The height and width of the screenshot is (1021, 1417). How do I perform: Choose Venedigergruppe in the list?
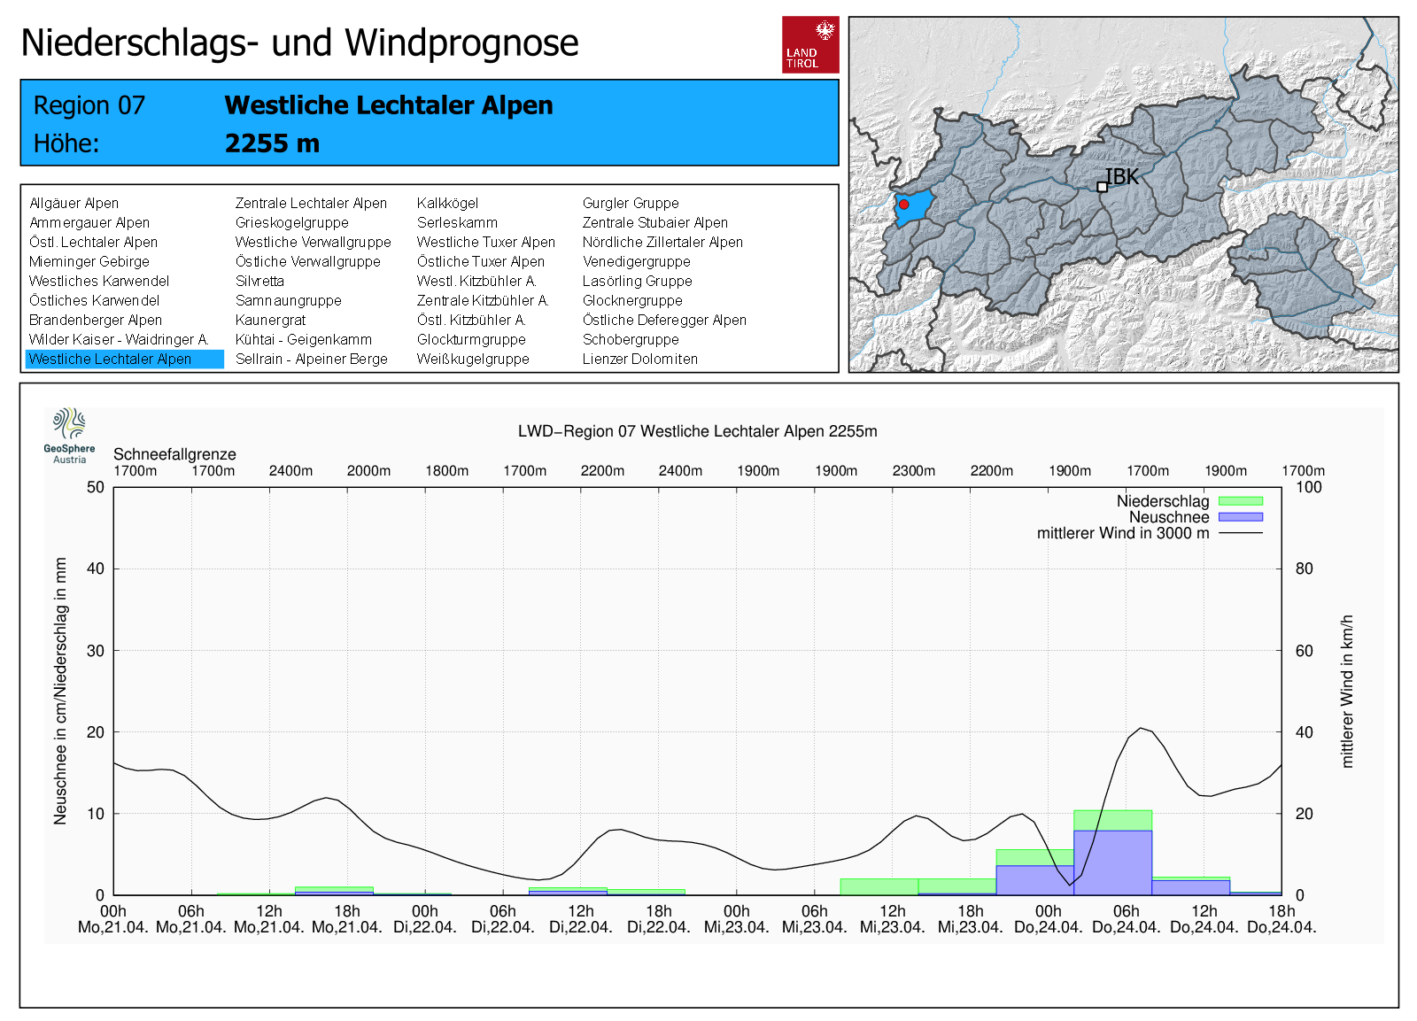(x=636, y=262)
